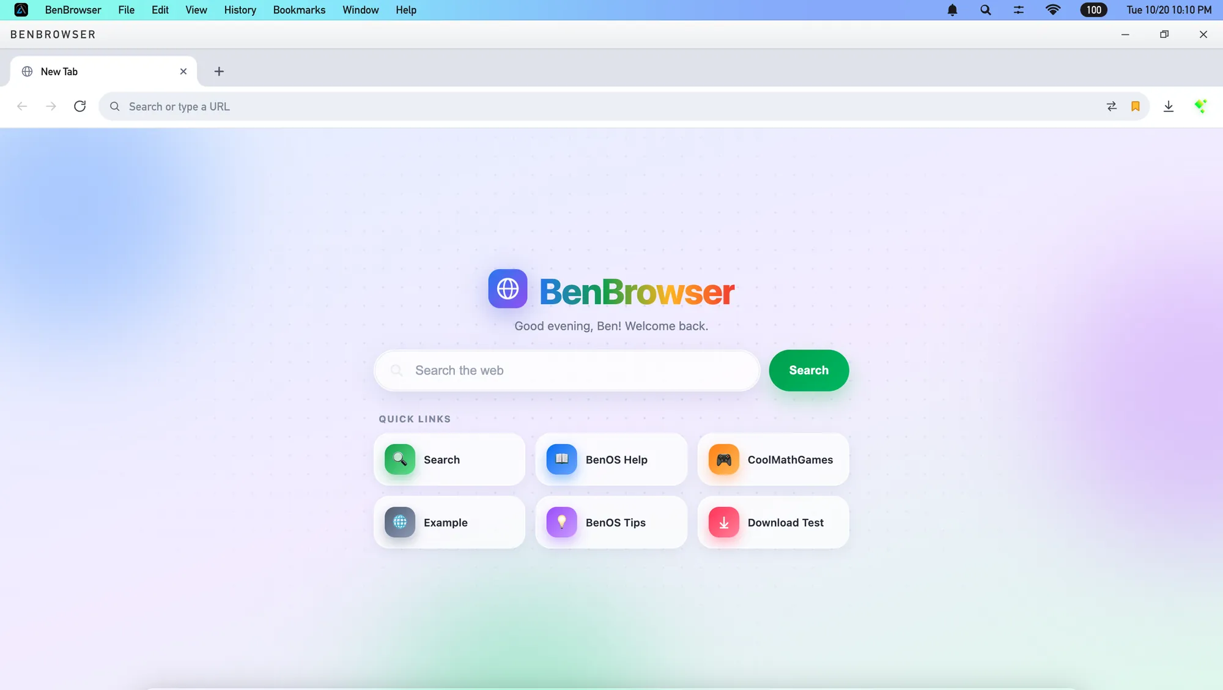Open a new tab with plus button
Image resolution: width=1223 pixels, height=690 pixels.
tap(219, 72)
